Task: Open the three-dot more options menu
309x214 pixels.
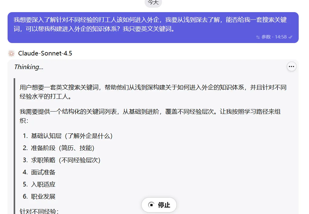Action: point(291,66)
